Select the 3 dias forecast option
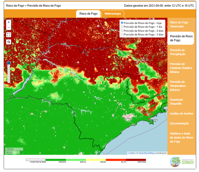This screenshot has width=199, height=172. 122,34
